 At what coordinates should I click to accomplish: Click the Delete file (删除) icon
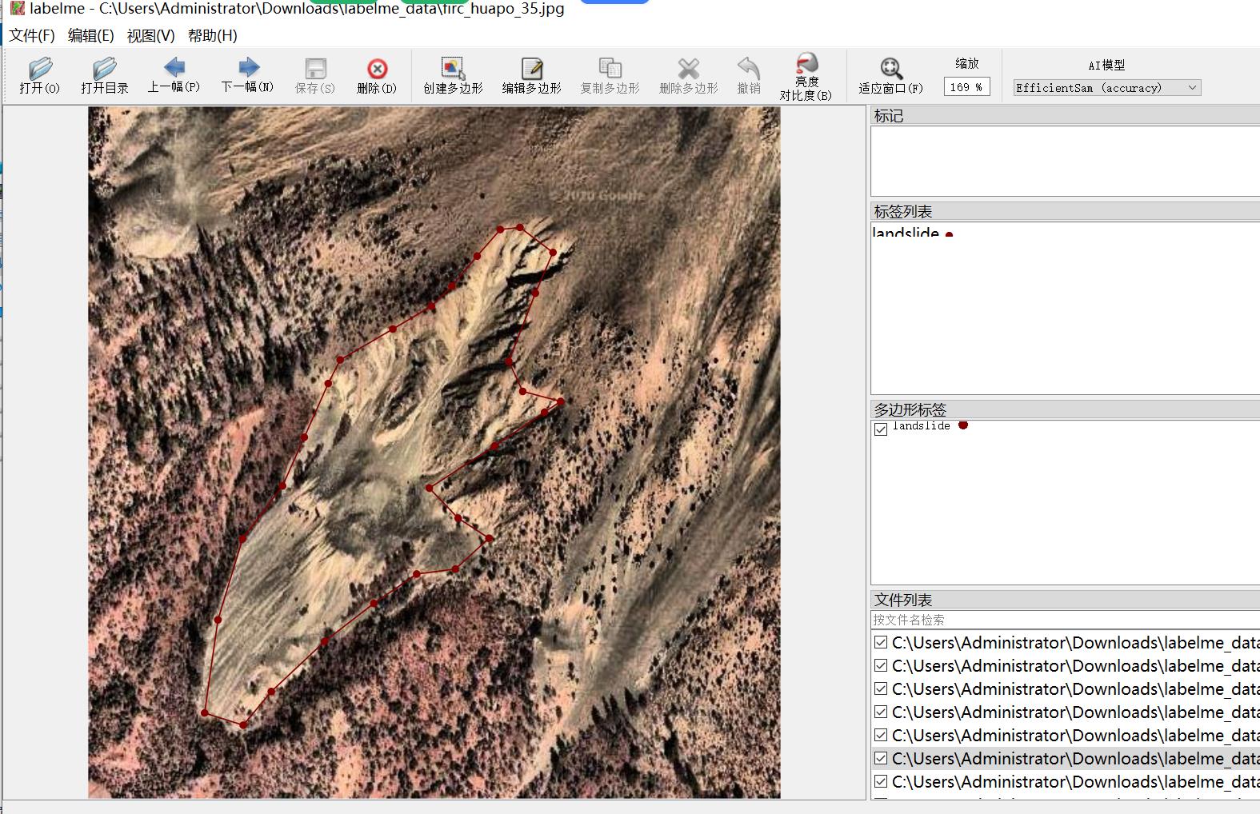[x=377, y=75]
